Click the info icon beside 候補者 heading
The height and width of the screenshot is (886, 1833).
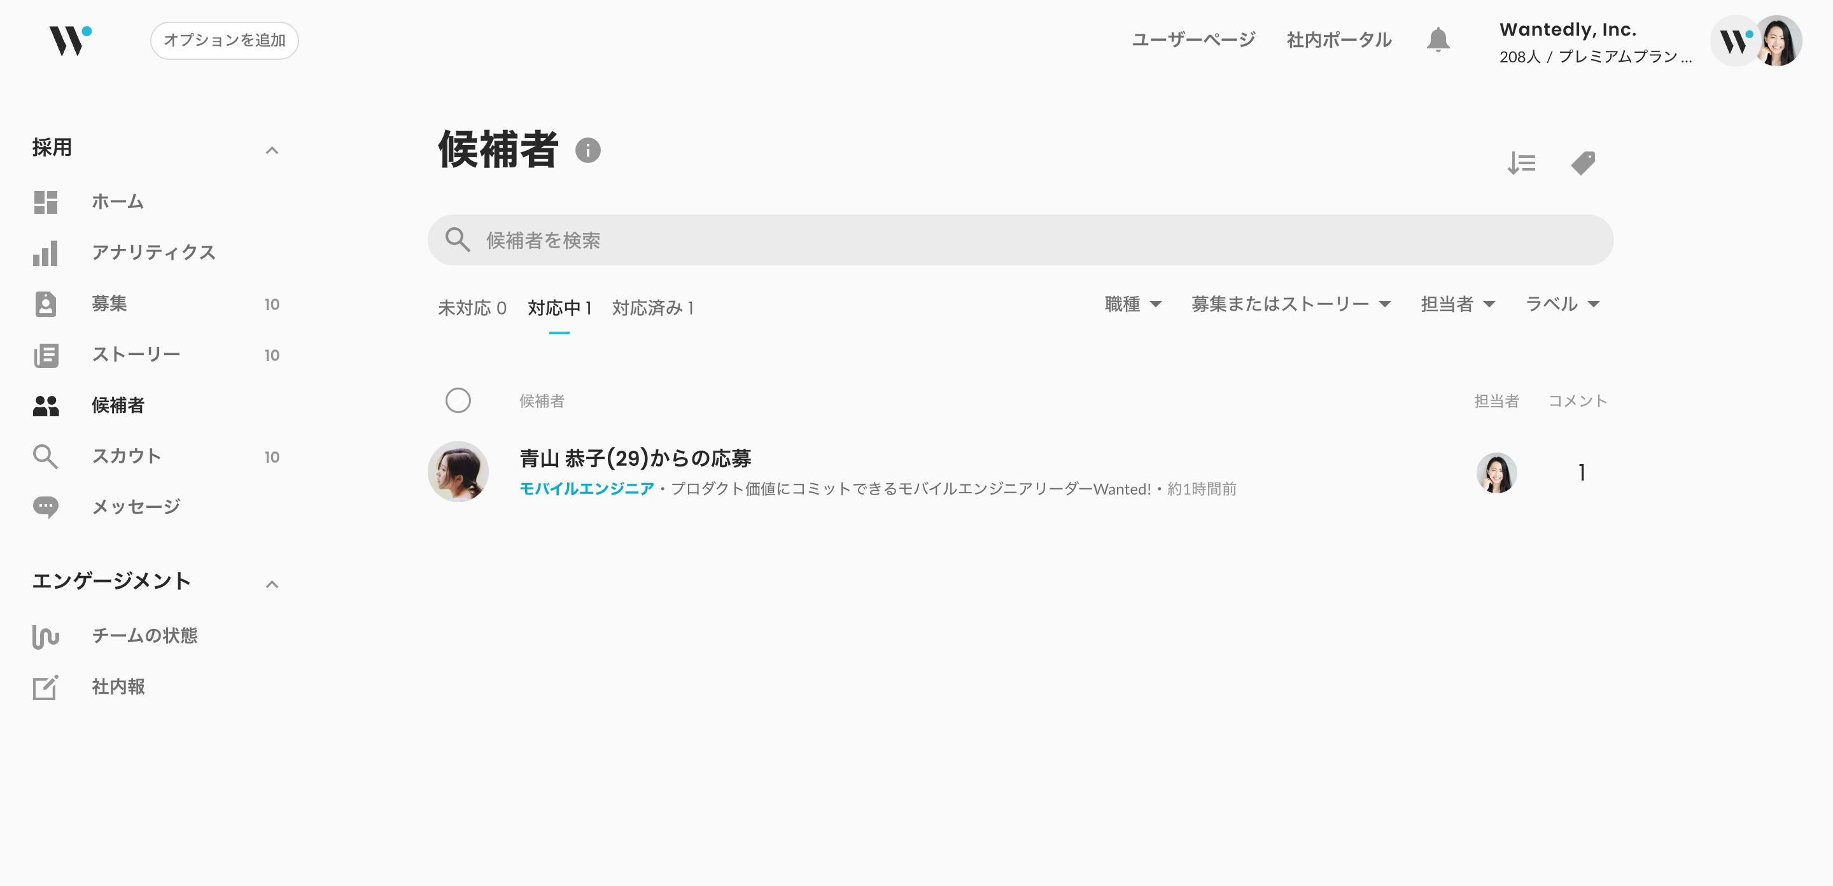click(587, 150)
